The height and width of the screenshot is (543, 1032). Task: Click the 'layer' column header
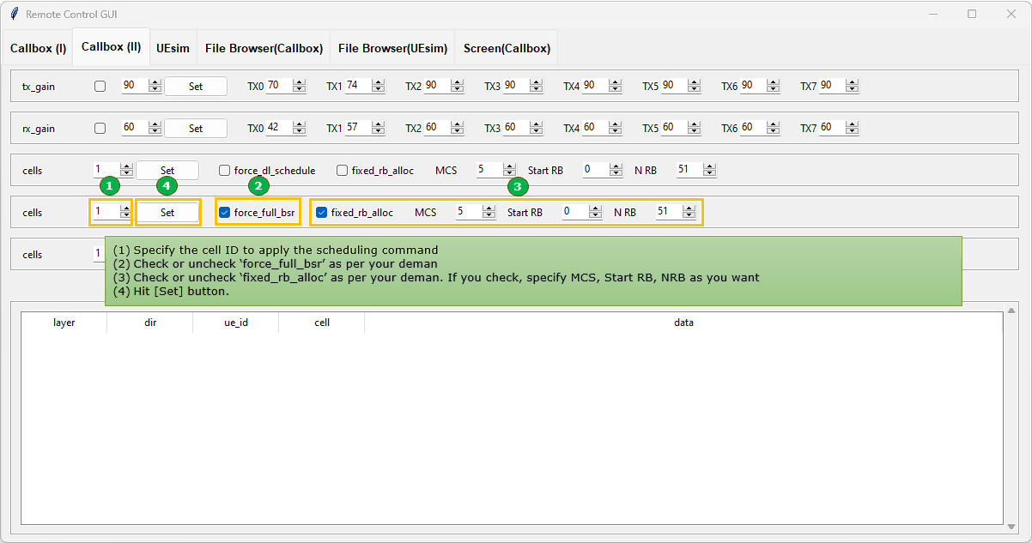pyautogui.click(x=64, y=323)
